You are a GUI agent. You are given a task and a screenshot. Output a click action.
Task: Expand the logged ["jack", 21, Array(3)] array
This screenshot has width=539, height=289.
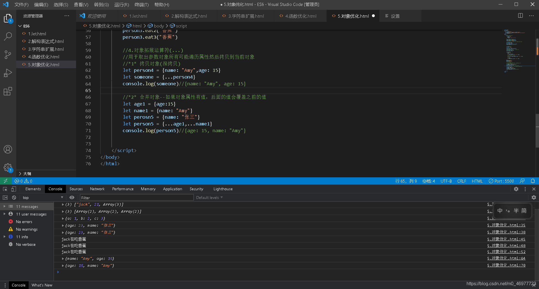[63, 204]
